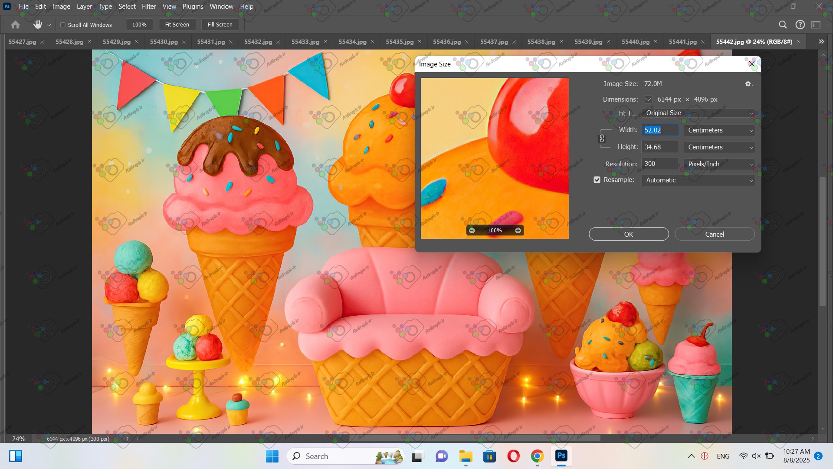Open the Image Size gear settings

[x=749, y=84]
